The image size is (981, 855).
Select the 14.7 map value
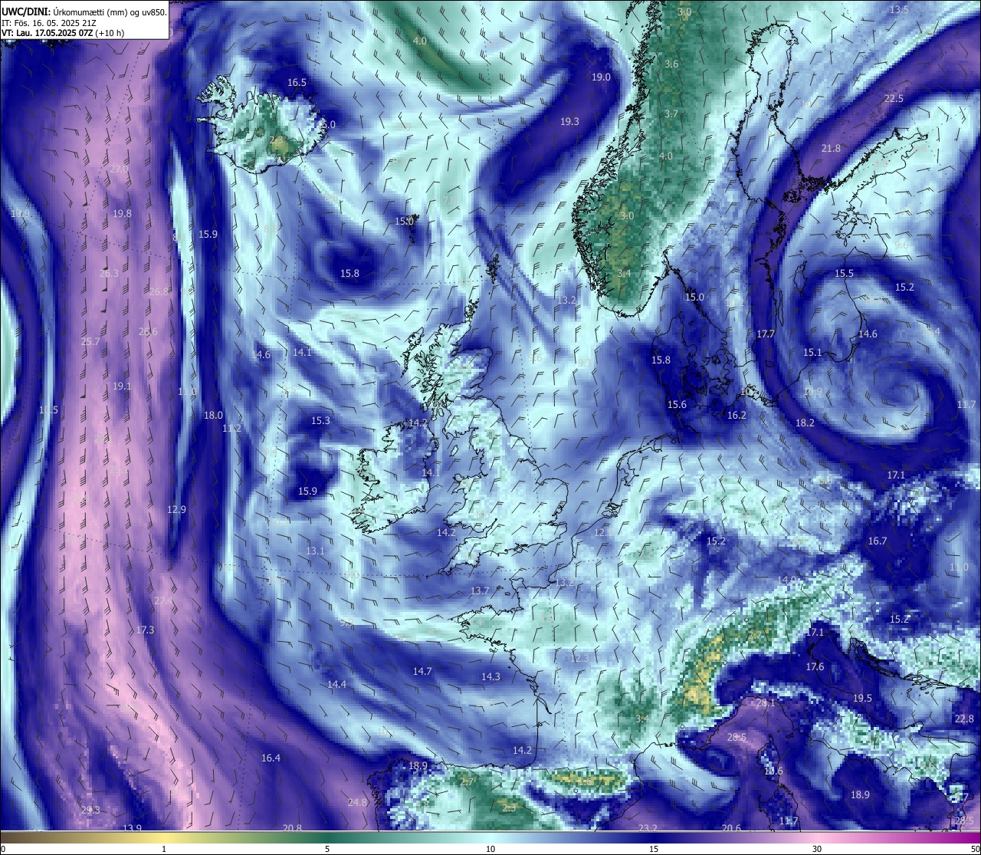coord(422,671)
